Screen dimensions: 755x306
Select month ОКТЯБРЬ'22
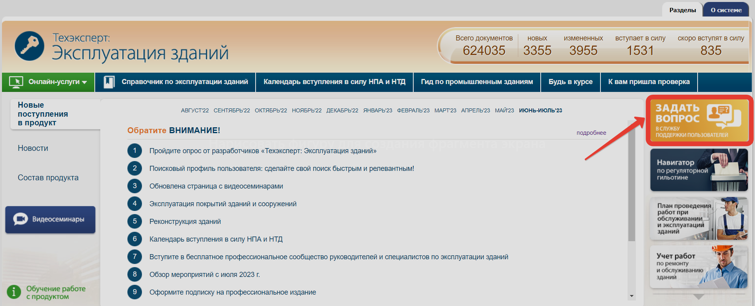point(271,110)
